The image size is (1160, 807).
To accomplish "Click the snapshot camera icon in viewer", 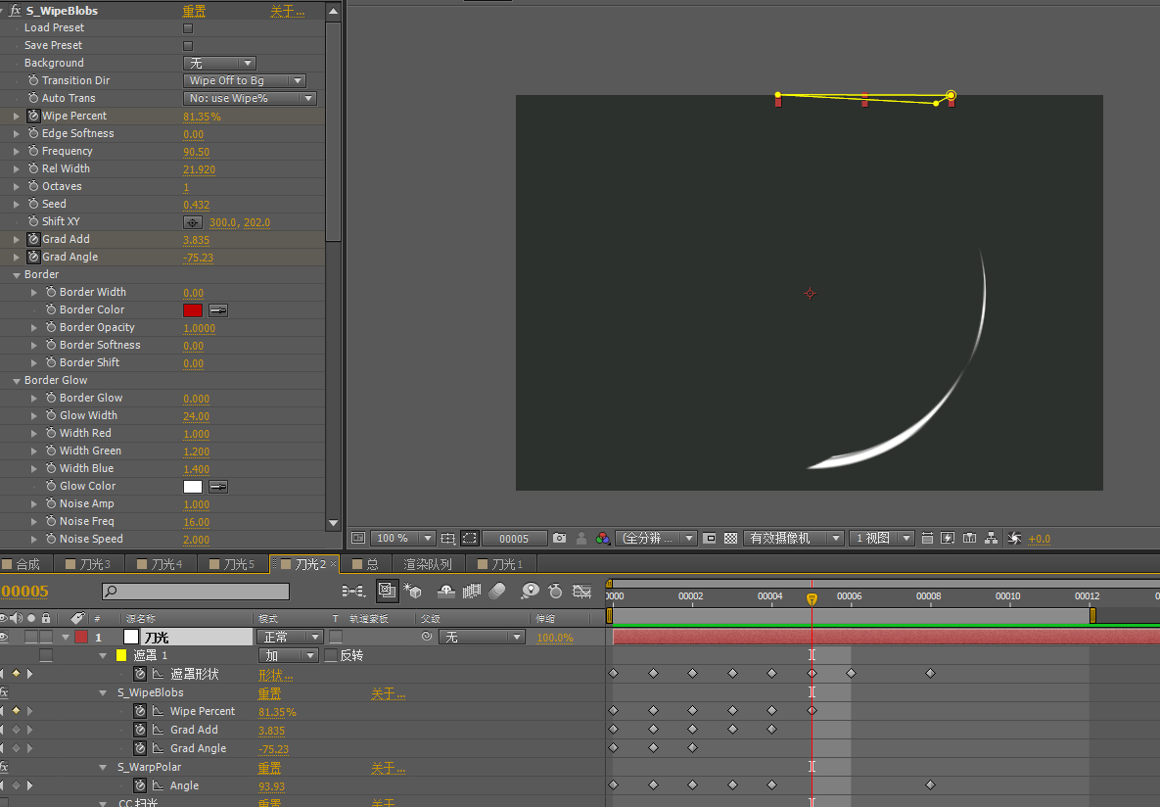I will 559,539.
